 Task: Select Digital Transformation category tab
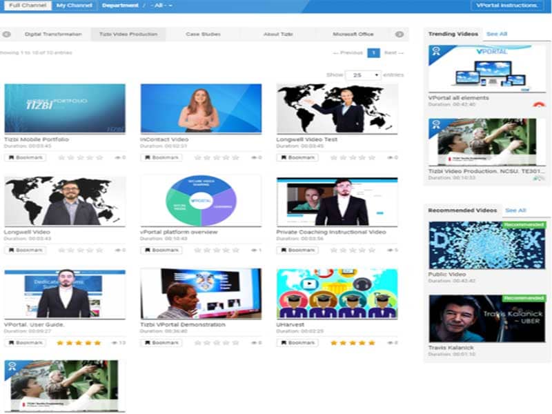coord(53,34)
